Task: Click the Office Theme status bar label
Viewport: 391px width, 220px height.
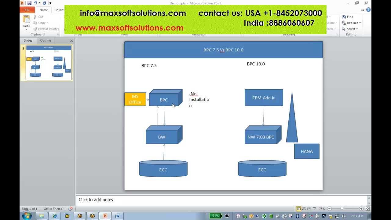Action: pyautogui.click(x=53, y=209)
